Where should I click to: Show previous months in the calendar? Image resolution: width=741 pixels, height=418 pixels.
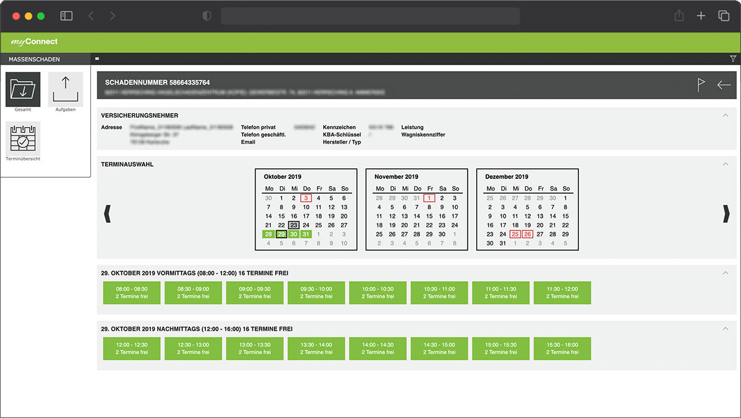[x=107, y=214]
